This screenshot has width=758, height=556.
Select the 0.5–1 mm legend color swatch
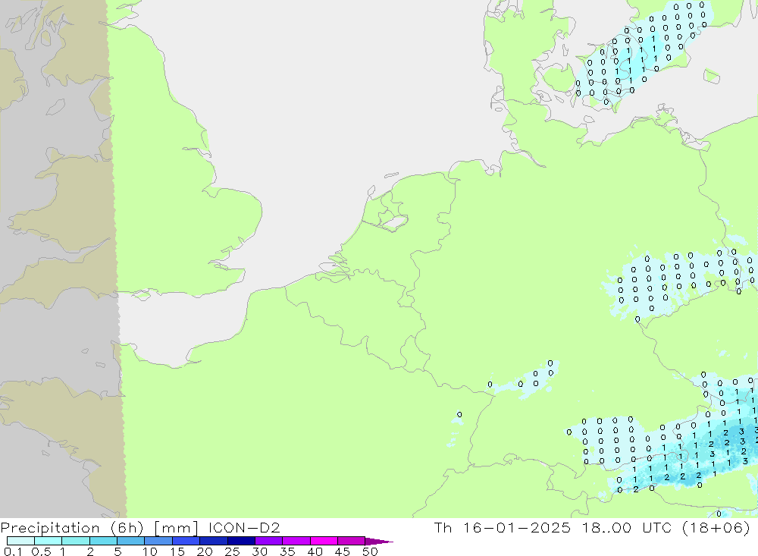(49, 541)
